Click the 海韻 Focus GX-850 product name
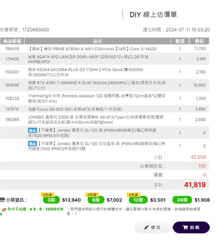This screenshot has width=224, height=240. click(x=75, y=109)
